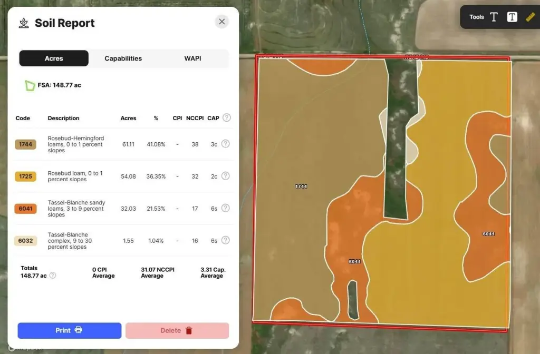Viewport: 540px width, 354px height.
Task: Click the Tools label in the map toolbar
Action: [477, 17]
